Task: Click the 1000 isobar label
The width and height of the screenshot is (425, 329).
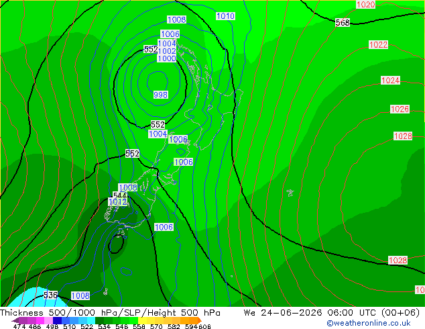Action: pyautogui.click(x=167, y=58)
